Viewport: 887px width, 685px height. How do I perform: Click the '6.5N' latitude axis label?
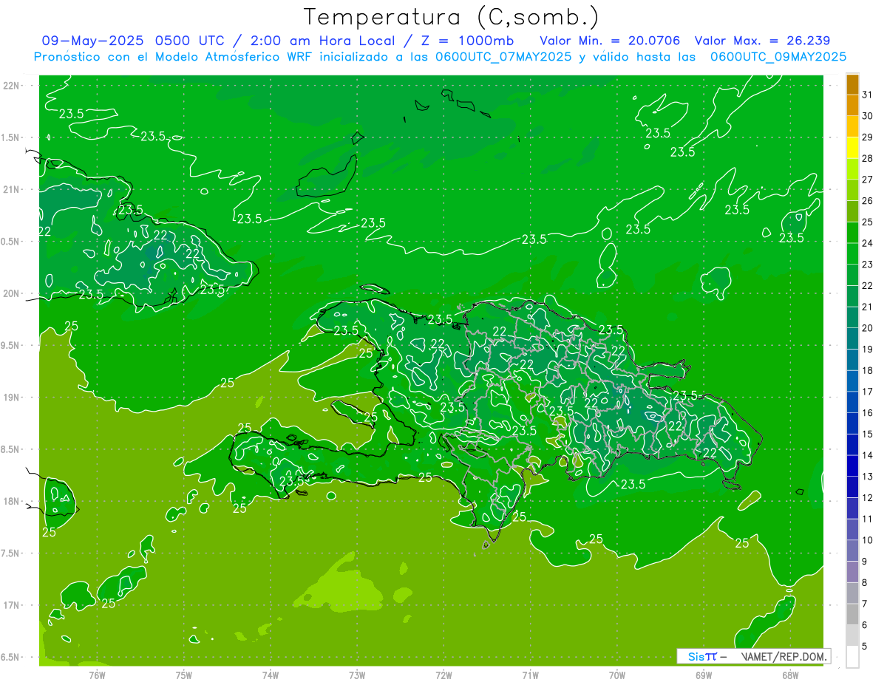click(10, 658)
